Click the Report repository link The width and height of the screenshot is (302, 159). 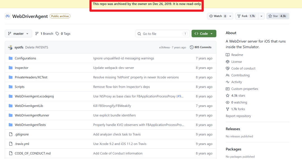(x=238, y=116)
